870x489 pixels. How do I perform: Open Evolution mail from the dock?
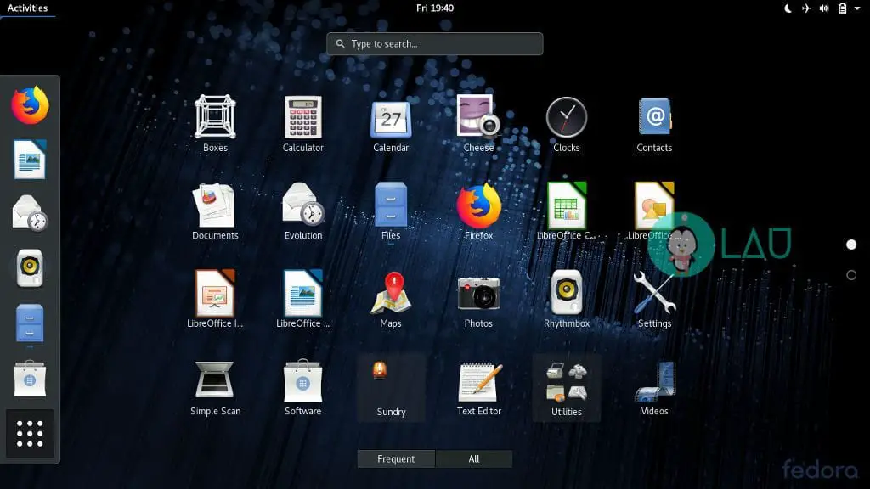coord(30,213)
